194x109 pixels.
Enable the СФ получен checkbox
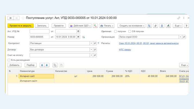[130, 31]
